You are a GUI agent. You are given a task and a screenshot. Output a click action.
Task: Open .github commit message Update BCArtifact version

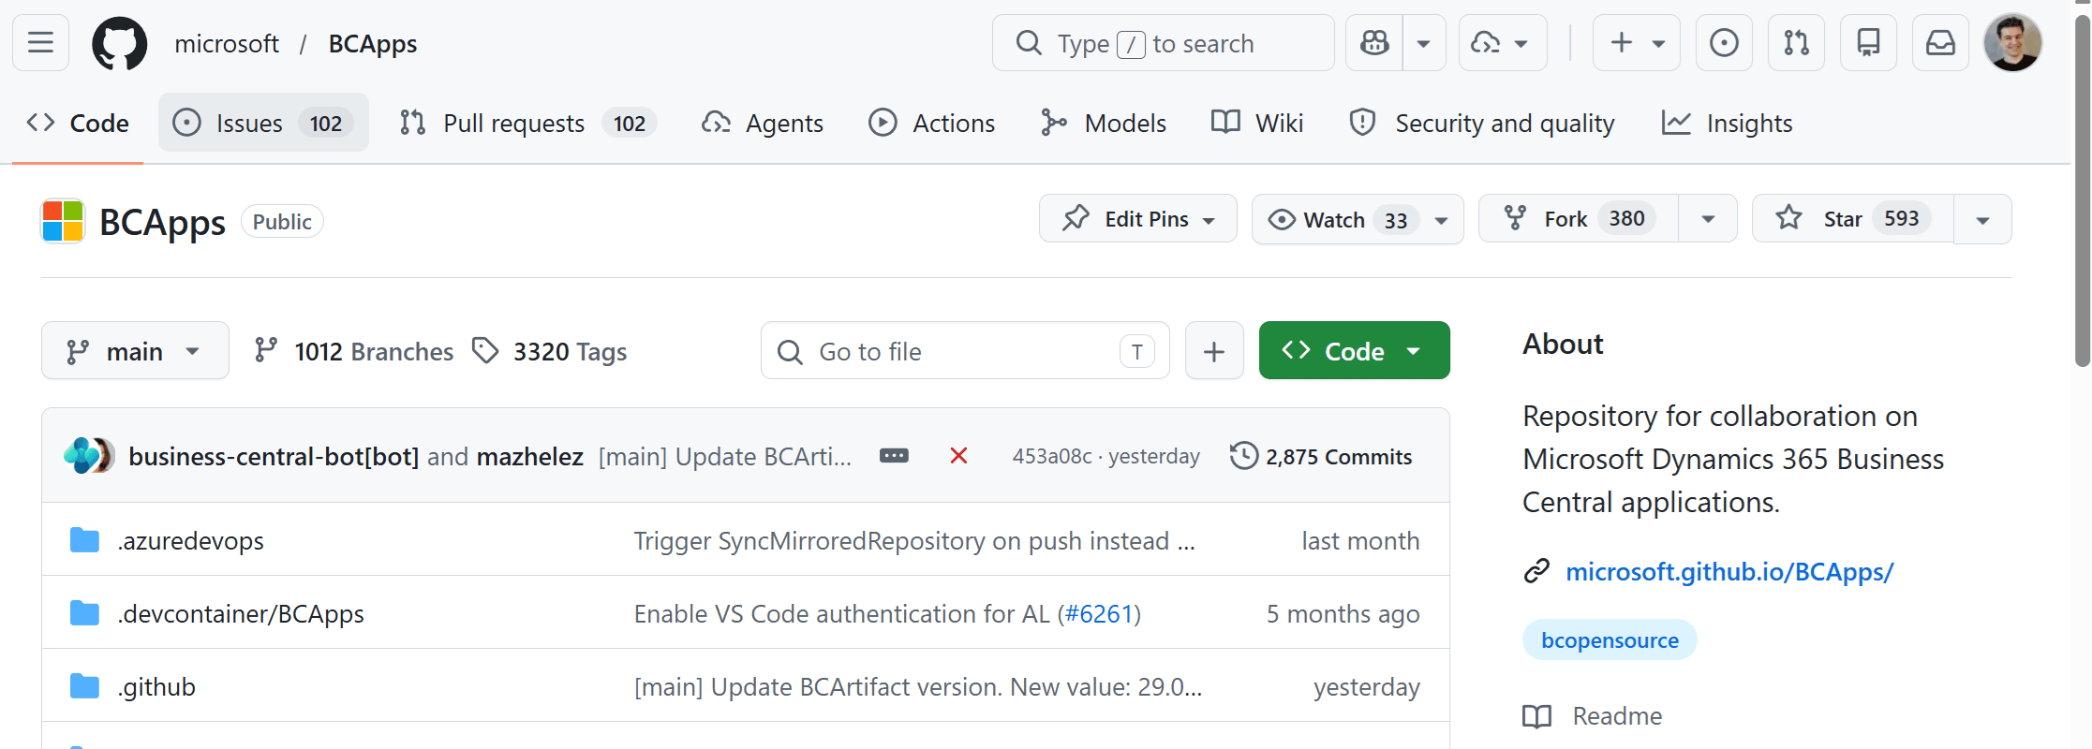tap(918, 686)
